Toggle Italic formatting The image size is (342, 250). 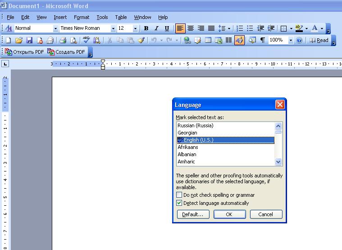(x=156, y=28)
